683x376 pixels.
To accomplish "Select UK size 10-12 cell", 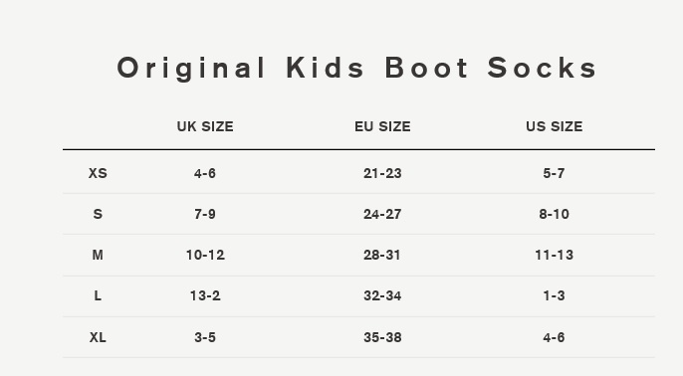I will click(x=205, y=255).
